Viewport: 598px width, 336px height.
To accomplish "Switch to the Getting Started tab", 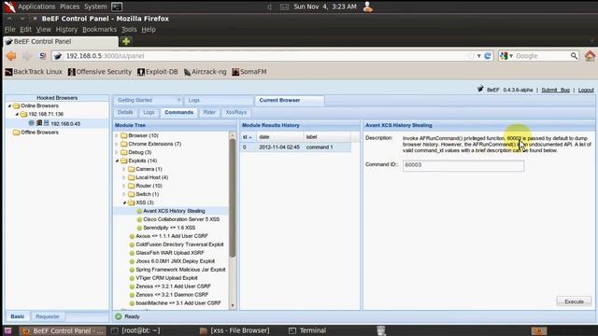I will click(135, 100).
